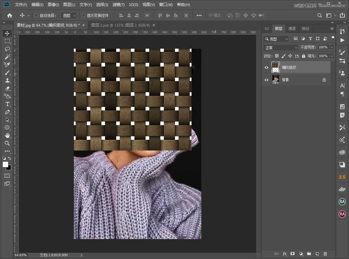Open the 不透明度 opacity dropdown

tap(332, 47)
